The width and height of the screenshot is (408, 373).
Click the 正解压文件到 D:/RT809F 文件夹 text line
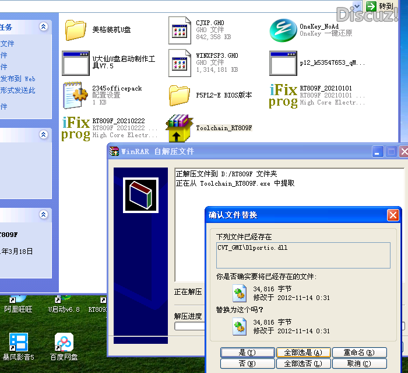(226, 174)
